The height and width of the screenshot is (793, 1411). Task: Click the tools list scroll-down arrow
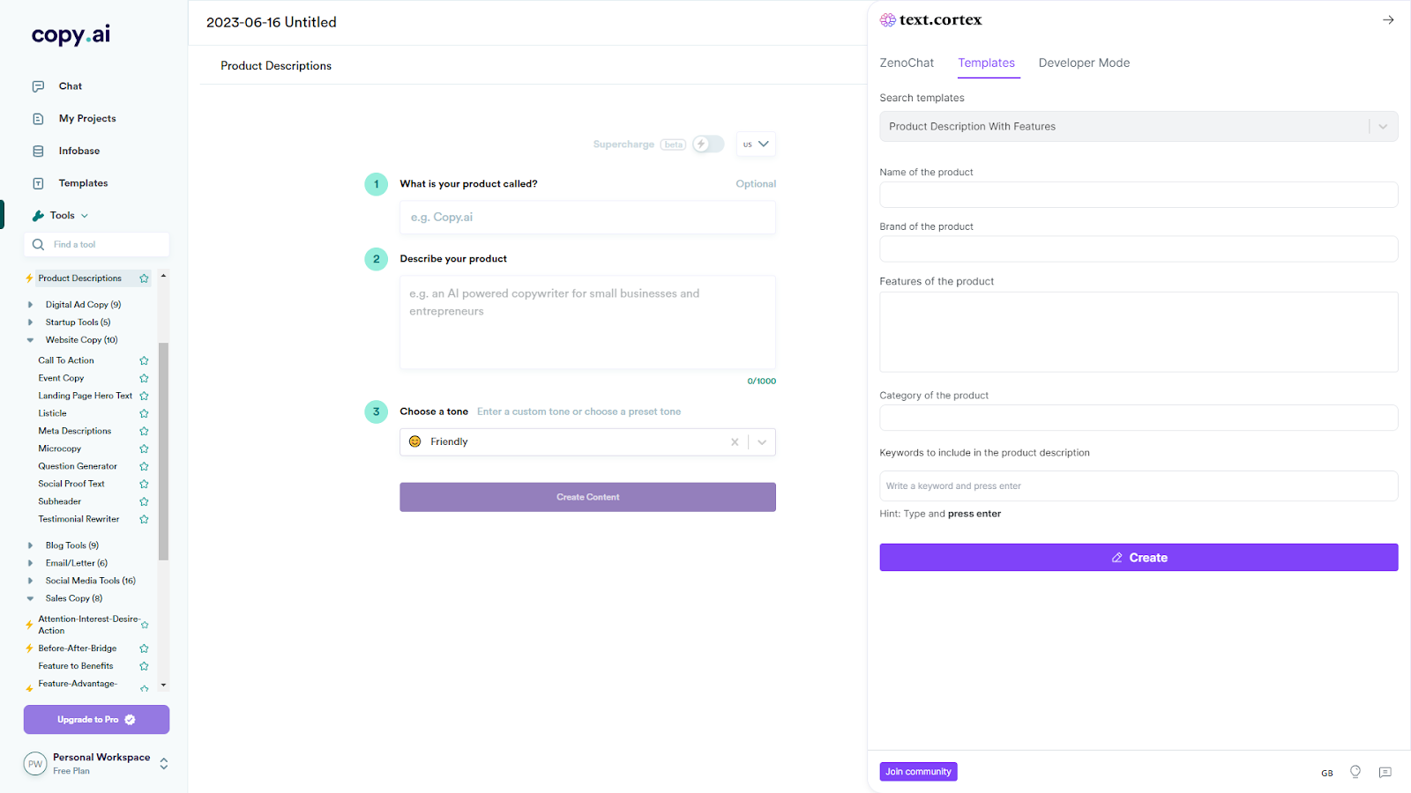(x=163, y=685)
